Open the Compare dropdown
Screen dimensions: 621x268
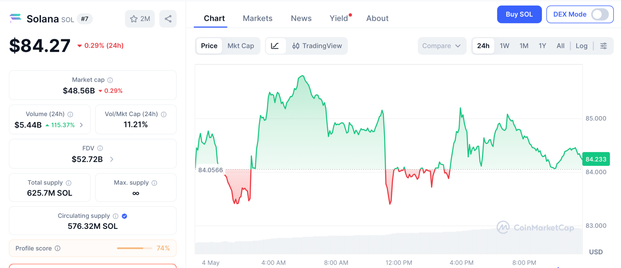click(x=441, y=46)
